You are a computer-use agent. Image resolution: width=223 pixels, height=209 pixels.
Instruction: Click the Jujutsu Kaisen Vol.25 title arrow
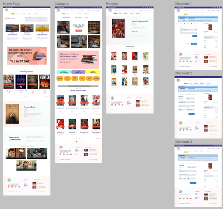tap(149, 21)
